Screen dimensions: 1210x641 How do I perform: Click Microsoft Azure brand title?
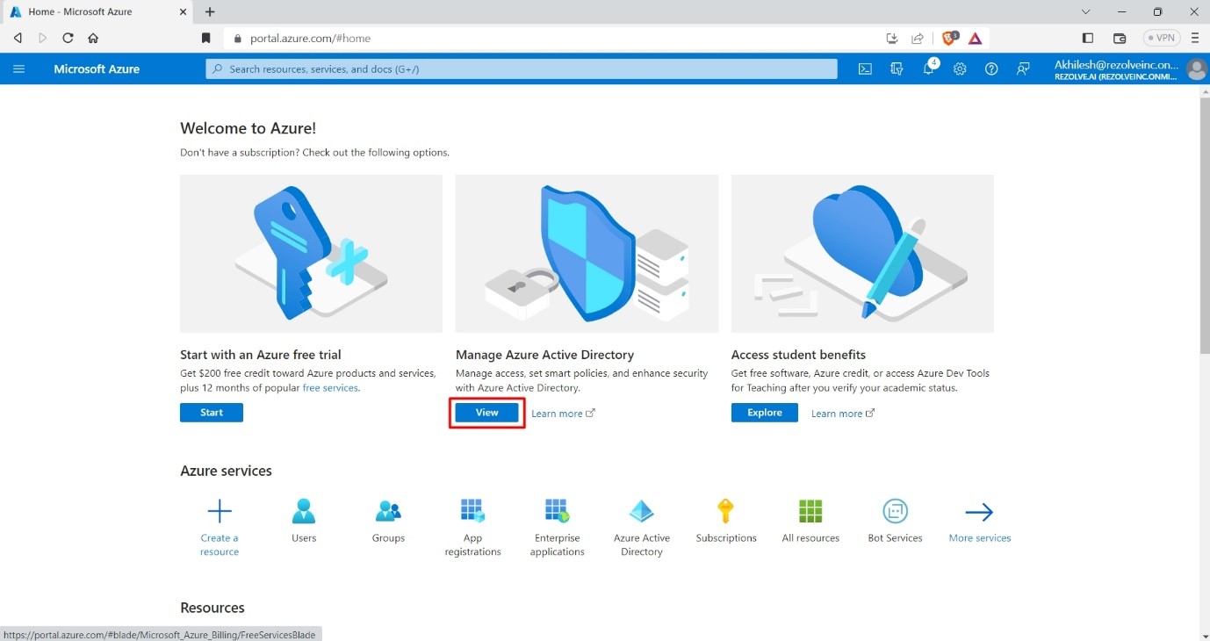[97, 69]
